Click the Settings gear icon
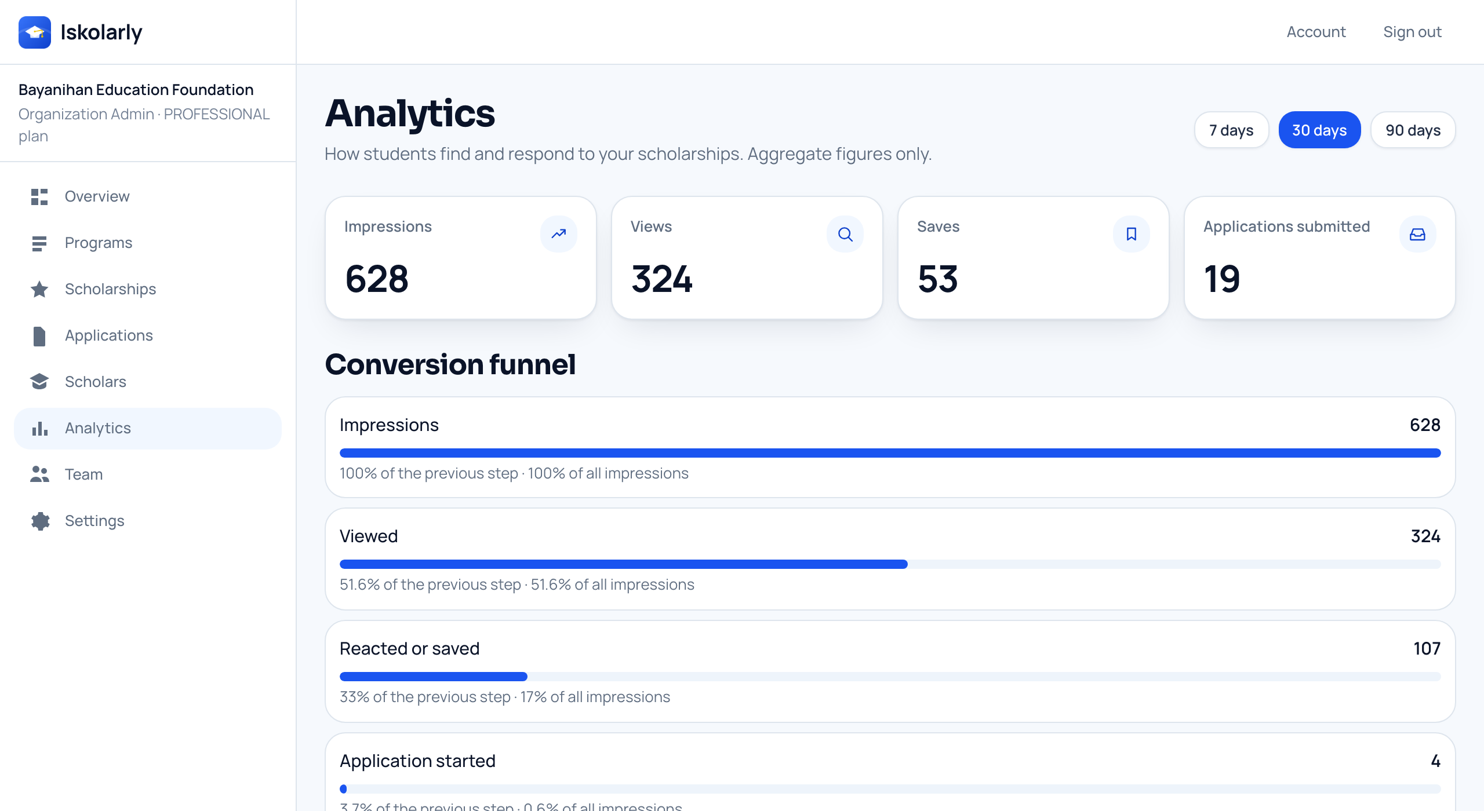The height and width of the screenshot is (811, 1484). (x=40, y=521)
